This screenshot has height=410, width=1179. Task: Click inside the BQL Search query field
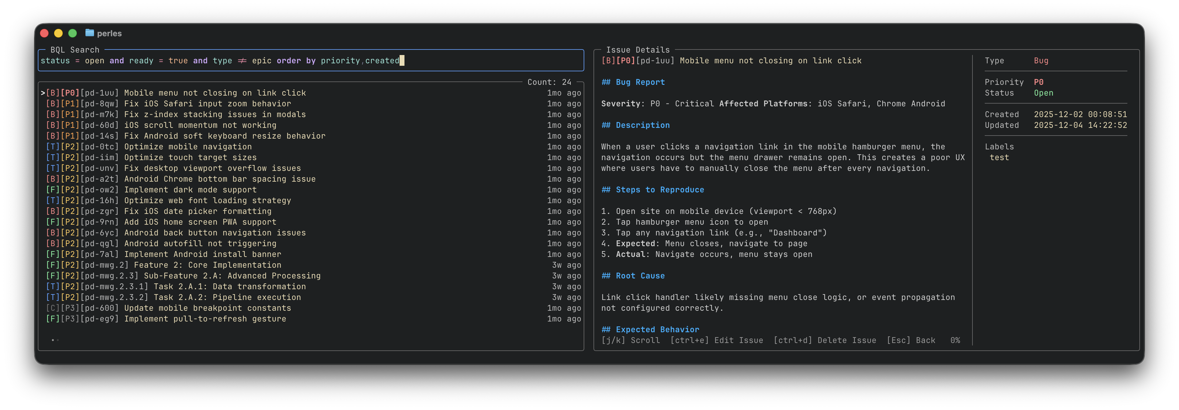point(311,61)
